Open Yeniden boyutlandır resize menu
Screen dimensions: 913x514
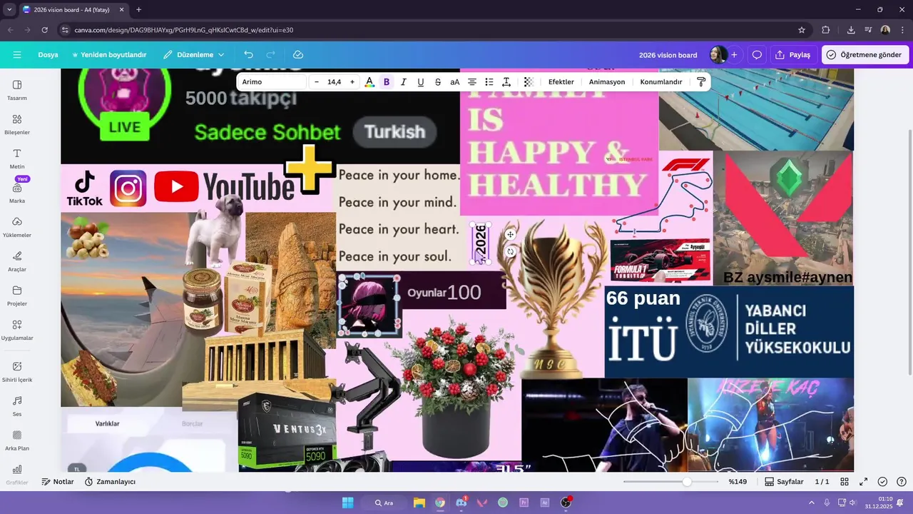coord(108,55)
